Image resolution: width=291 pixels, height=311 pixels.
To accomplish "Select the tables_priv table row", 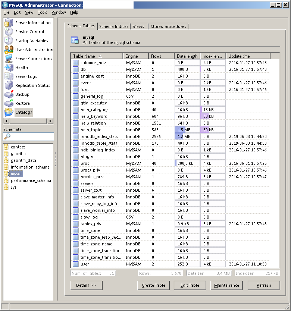I will pos(171,224).
